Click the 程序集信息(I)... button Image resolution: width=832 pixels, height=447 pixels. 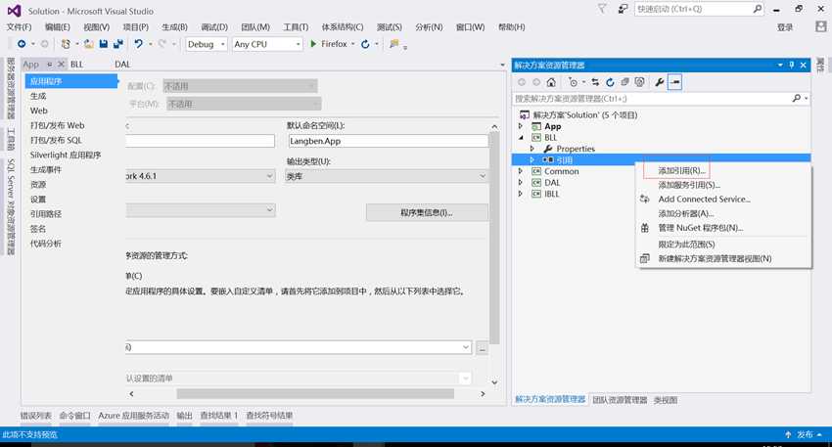click(427, 212)
